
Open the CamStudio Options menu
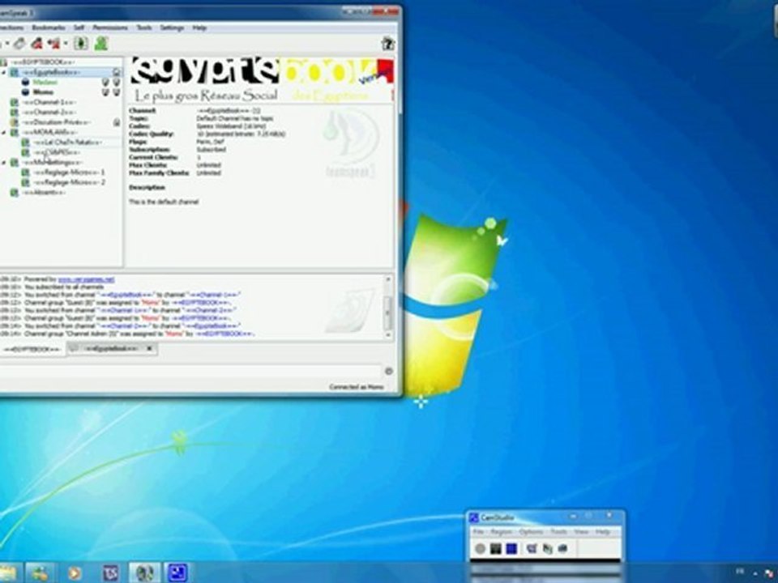click(x=531, y=532)
